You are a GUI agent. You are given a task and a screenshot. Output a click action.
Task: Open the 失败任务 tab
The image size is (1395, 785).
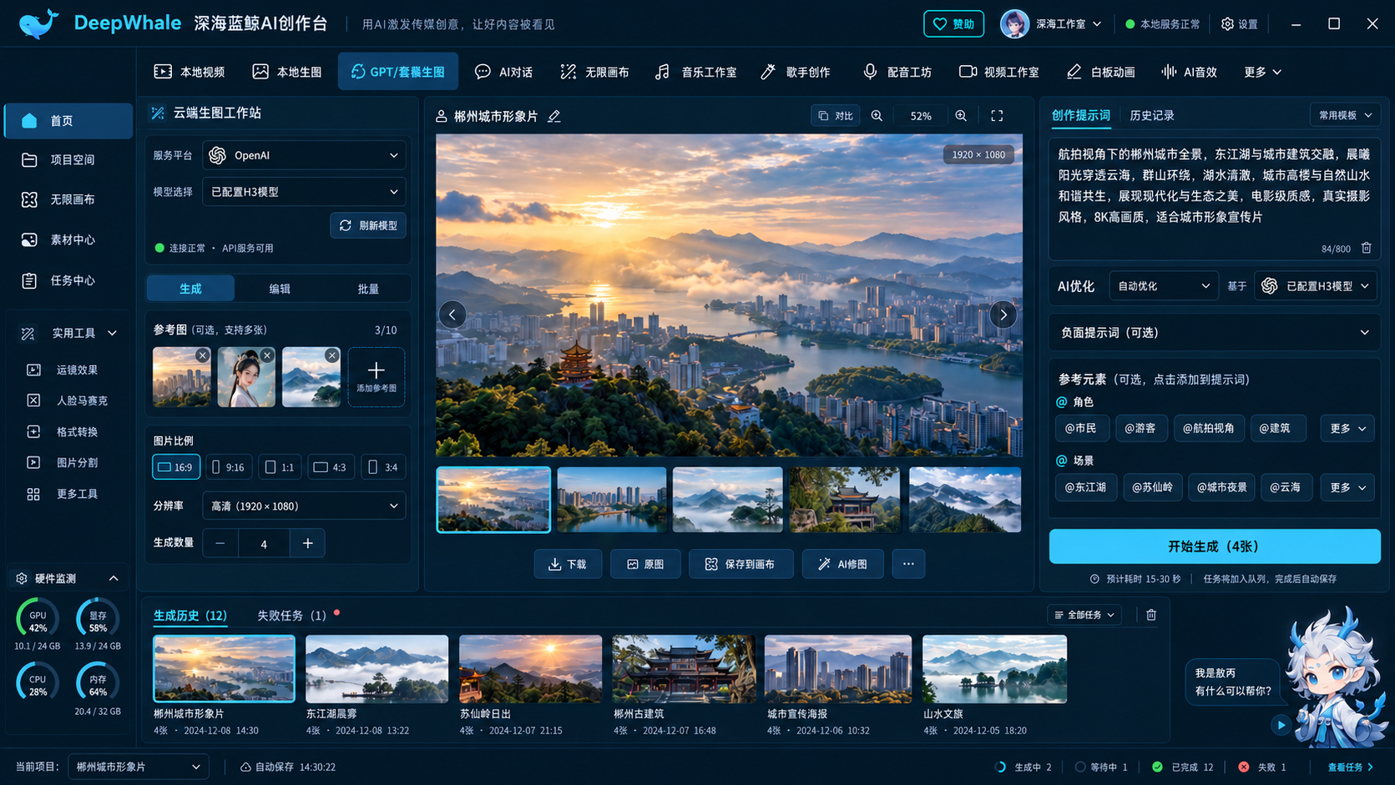pos(291,616)
